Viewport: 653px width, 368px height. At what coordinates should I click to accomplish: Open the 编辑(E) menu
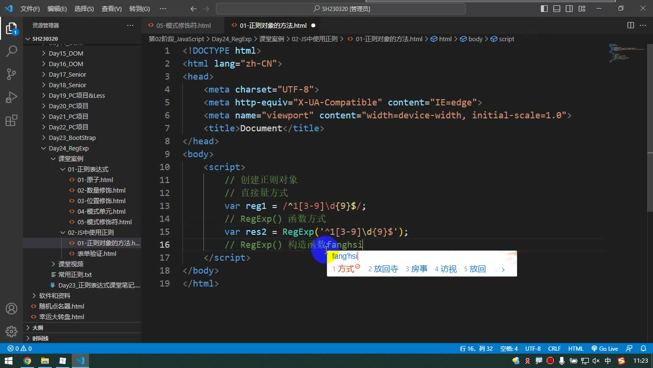coord(57,9)
